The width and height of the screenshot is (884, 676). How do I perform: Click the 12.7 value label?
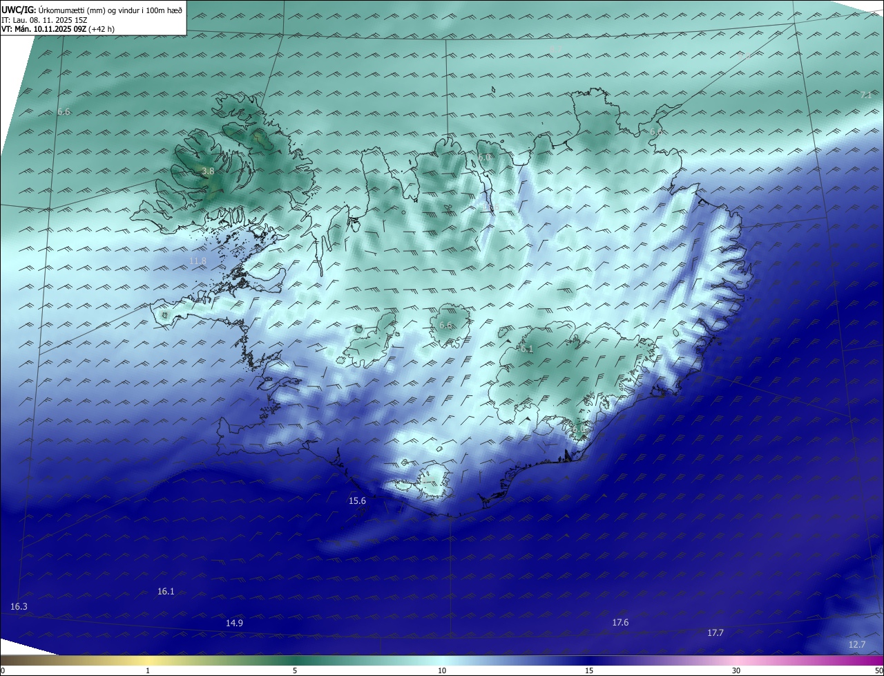pos(856,644)
